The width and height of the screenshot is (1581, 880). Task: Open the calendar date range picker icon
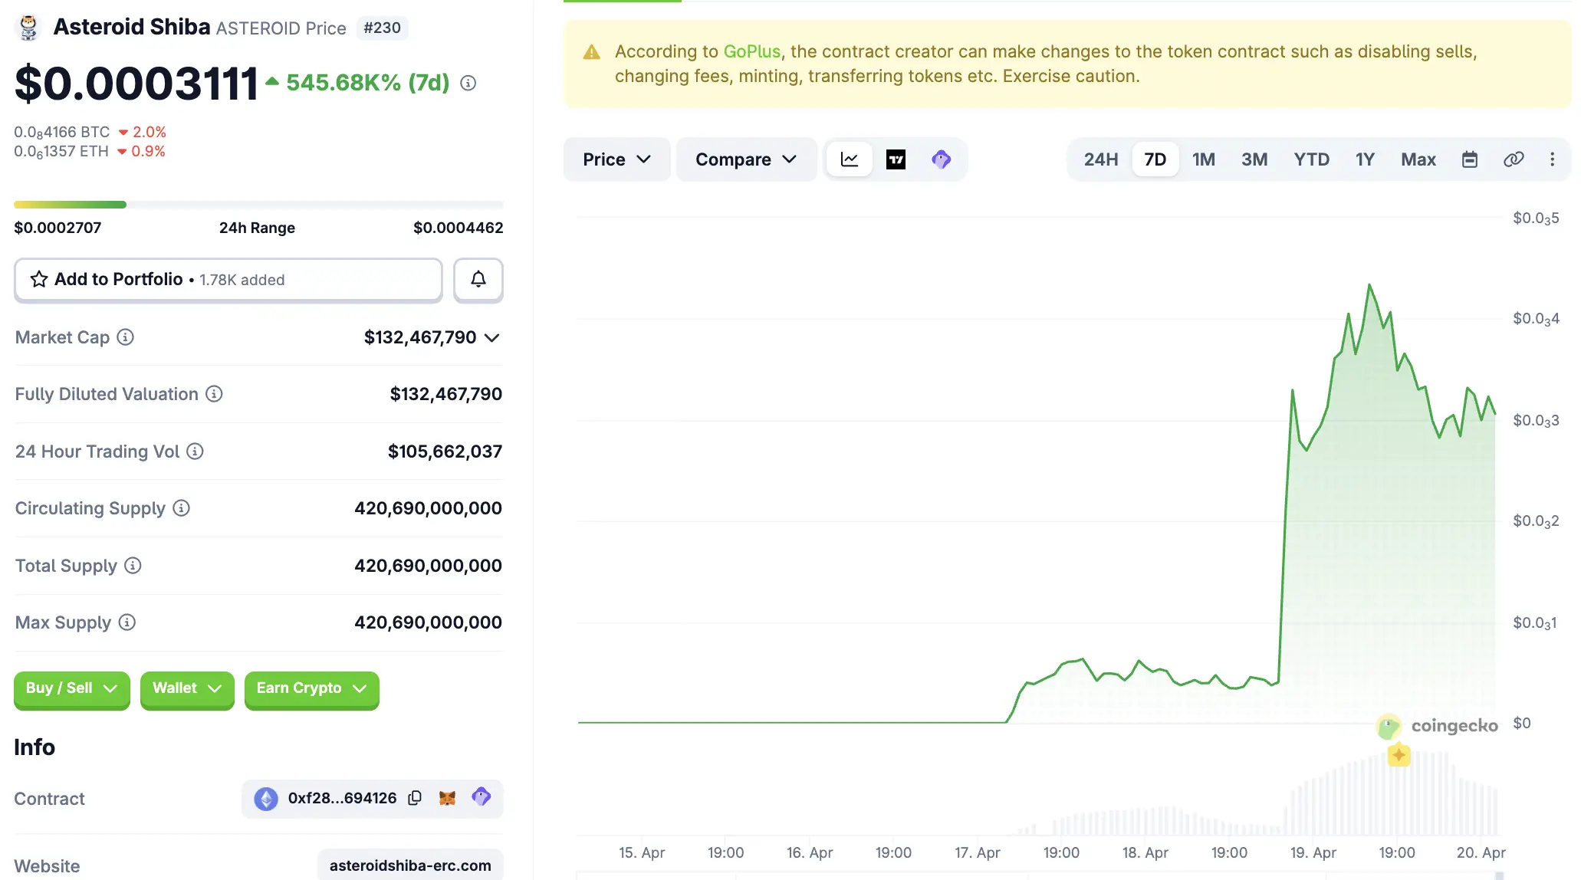[x=1469, y=159]
